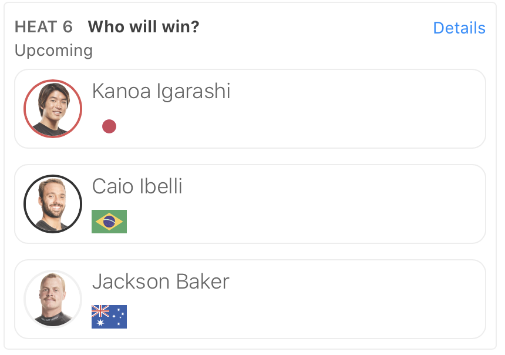
Task: Click Caio Ibelli's profile photo
Action: 53,204
